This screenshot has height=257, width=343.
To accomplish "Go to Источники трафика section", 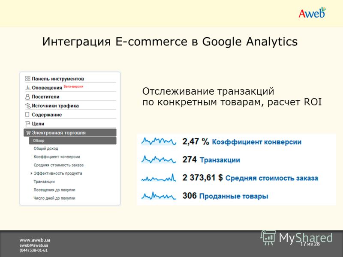I will click(55, 106).
